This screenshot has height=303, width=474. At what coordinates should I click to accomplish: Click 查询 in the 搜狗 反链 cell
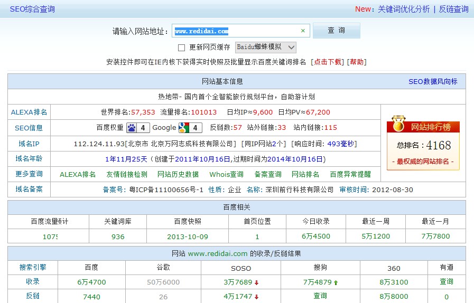point(320,296)
